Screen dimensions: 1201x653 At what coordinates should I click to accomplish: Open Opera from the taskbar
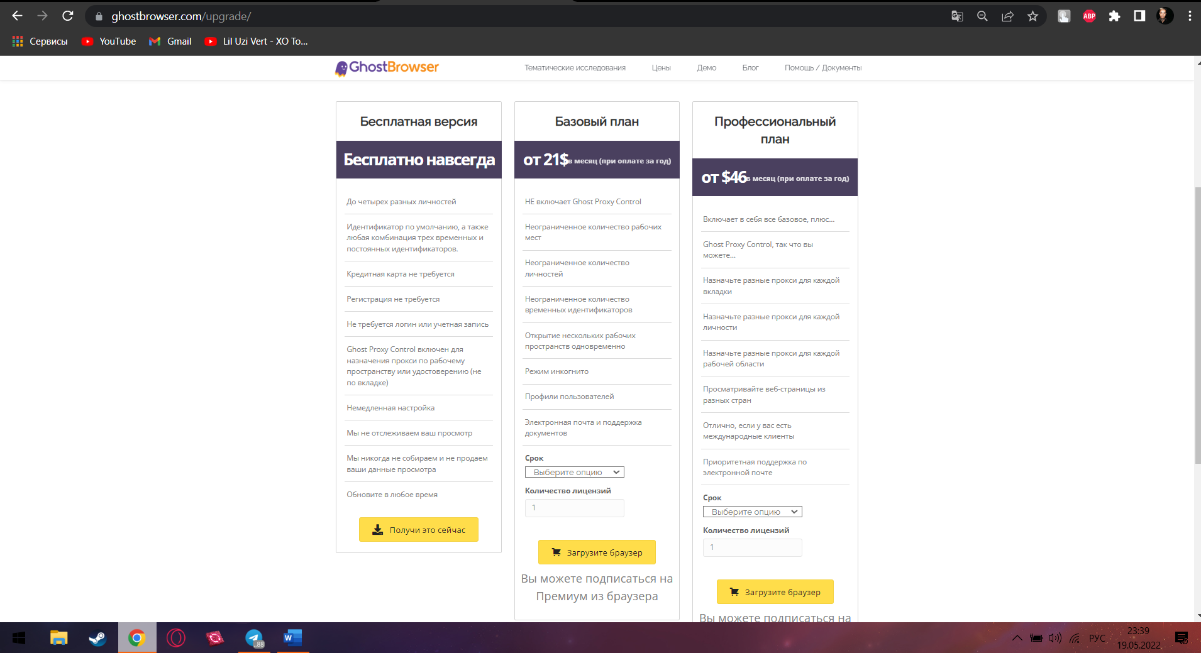pyautogui.click(x=176, y=638)
